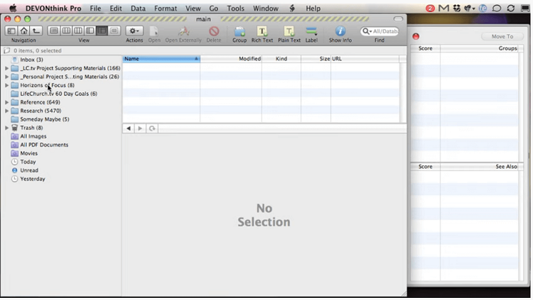Click the go up navigation icon
533x300 pixels.
36,31
